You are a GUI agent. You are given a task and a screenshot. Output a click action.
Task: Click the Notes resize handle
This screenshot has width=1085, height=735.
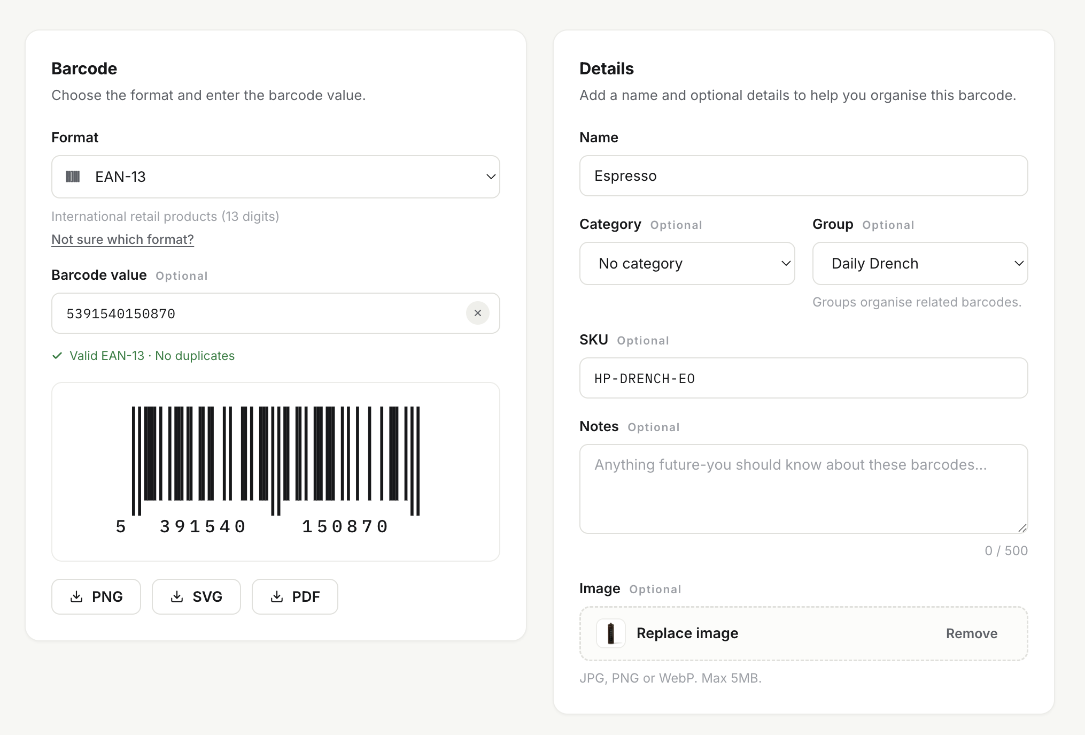coord(1022,527)
